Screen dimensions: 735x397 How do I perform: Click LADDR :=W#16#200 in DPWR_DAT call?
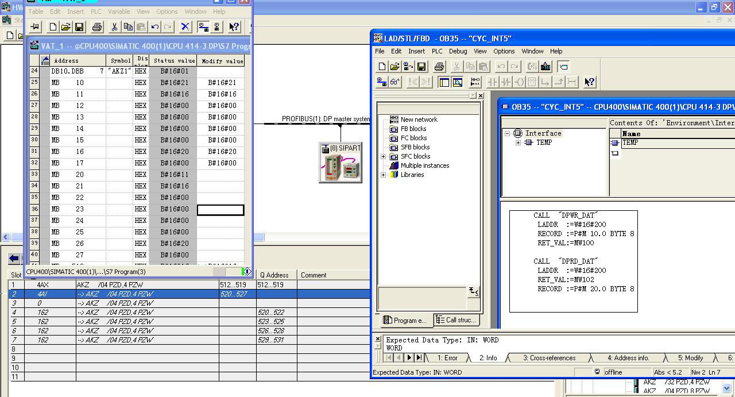pos(571,225)
